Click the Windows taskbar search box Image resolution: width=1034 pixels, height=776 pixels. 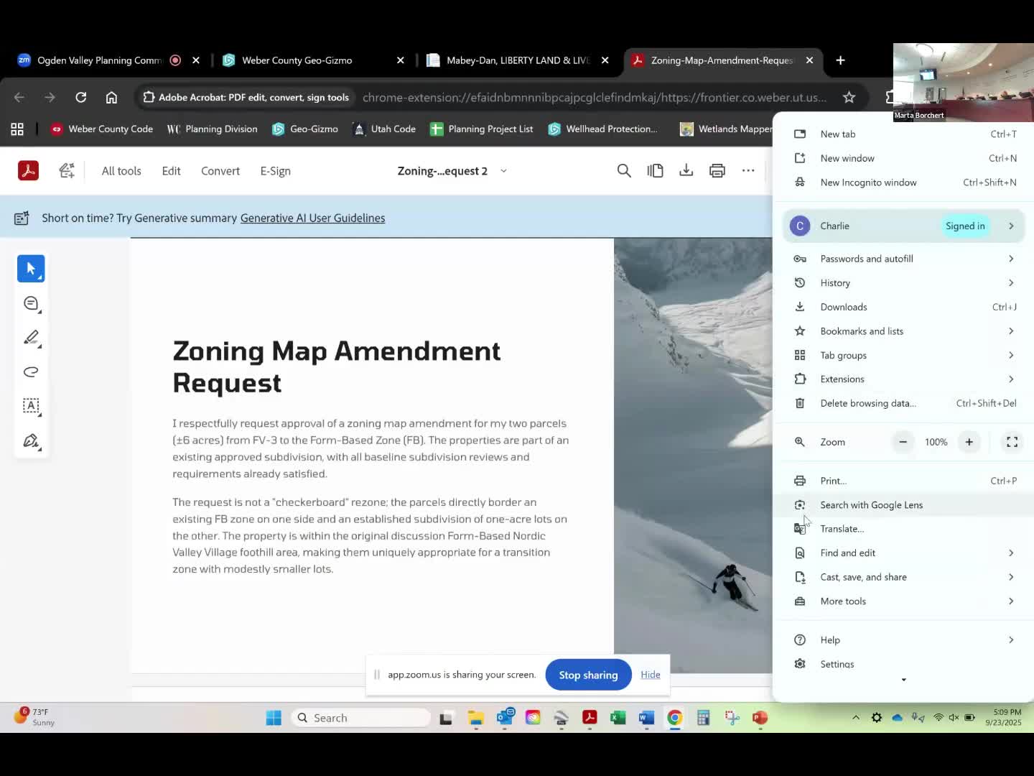point(361,718)
